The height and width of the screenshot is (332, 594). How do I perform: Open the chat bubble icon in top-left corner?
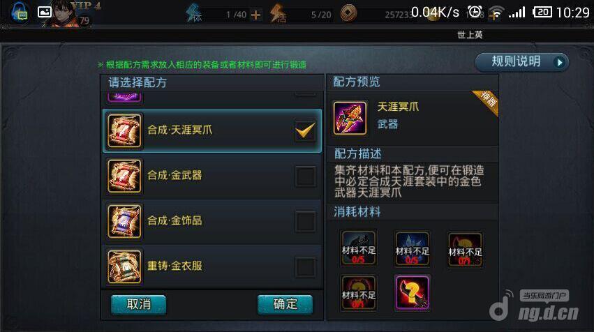pos(20,13)
